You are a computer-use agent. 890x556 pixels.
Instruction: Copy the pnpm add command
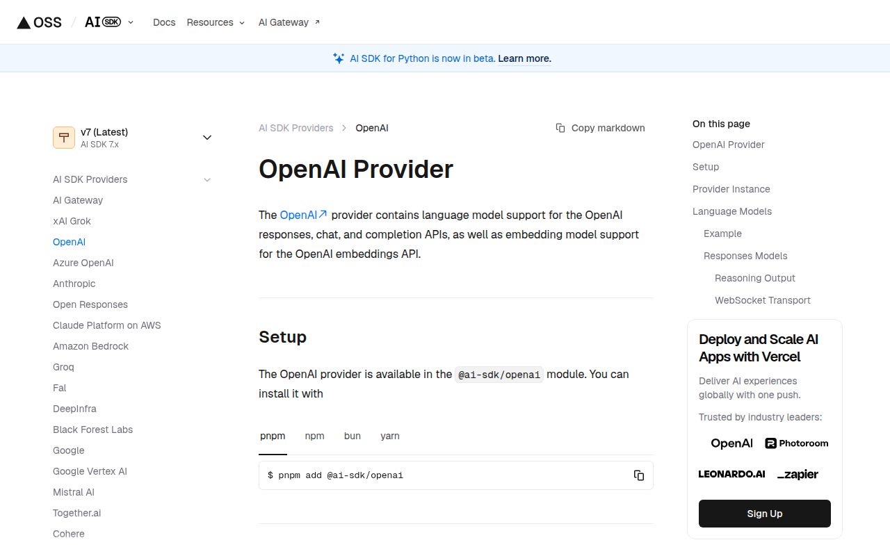[x=639, y=475]
